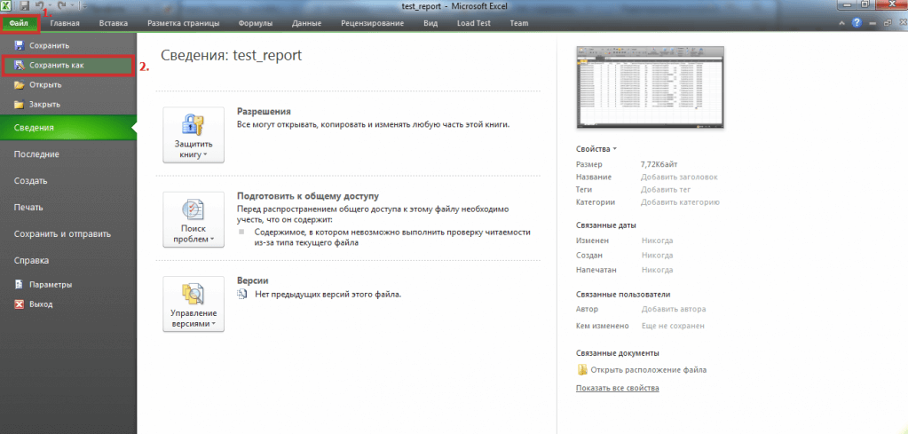Switch to the Вставка ribbon tab
This screenshot has height=434, width=908.
114,23
